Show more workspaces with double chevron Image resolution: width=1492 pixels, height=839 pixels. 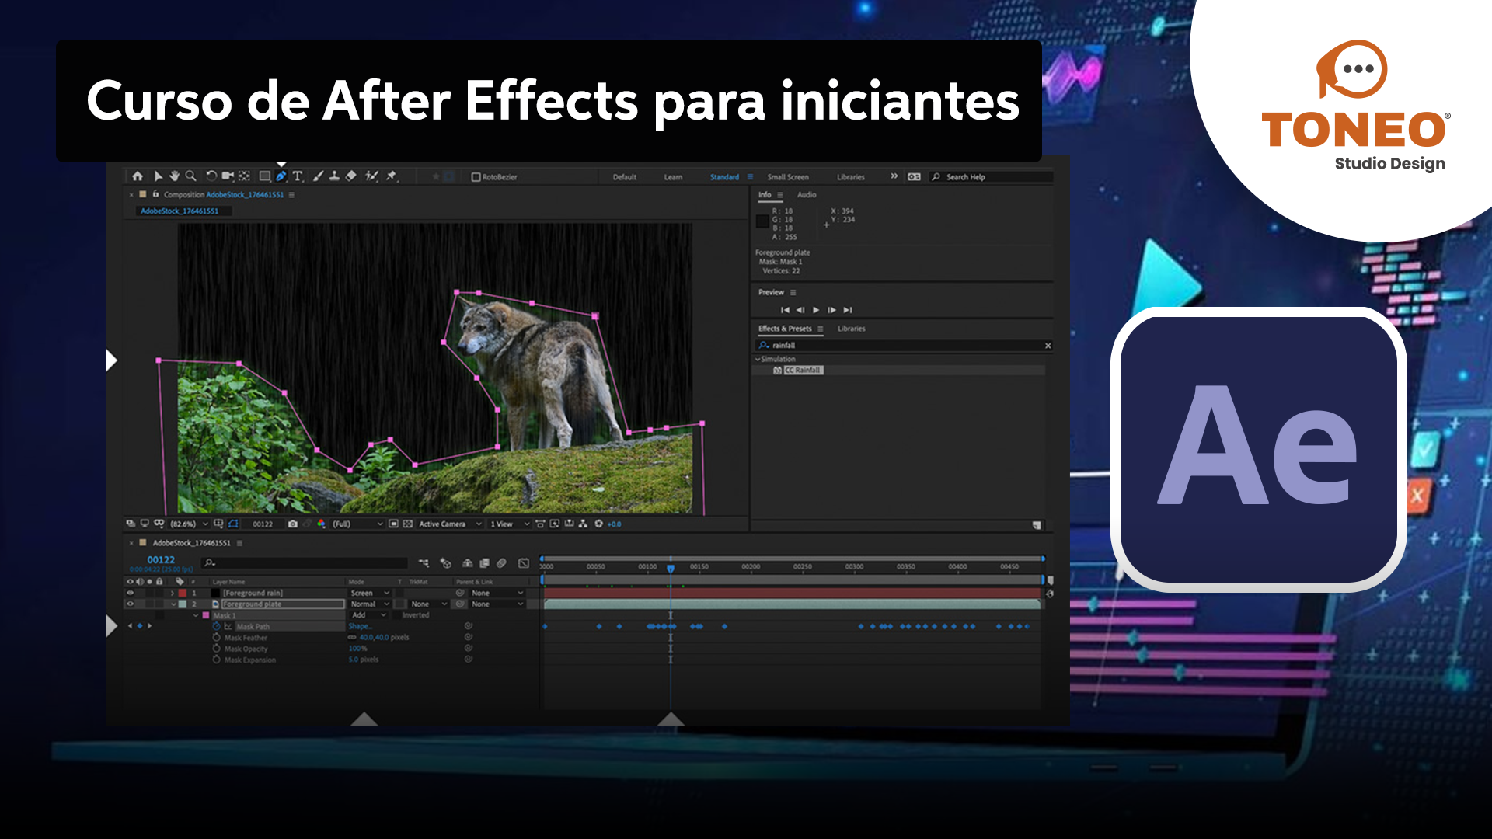coord(894,176)
